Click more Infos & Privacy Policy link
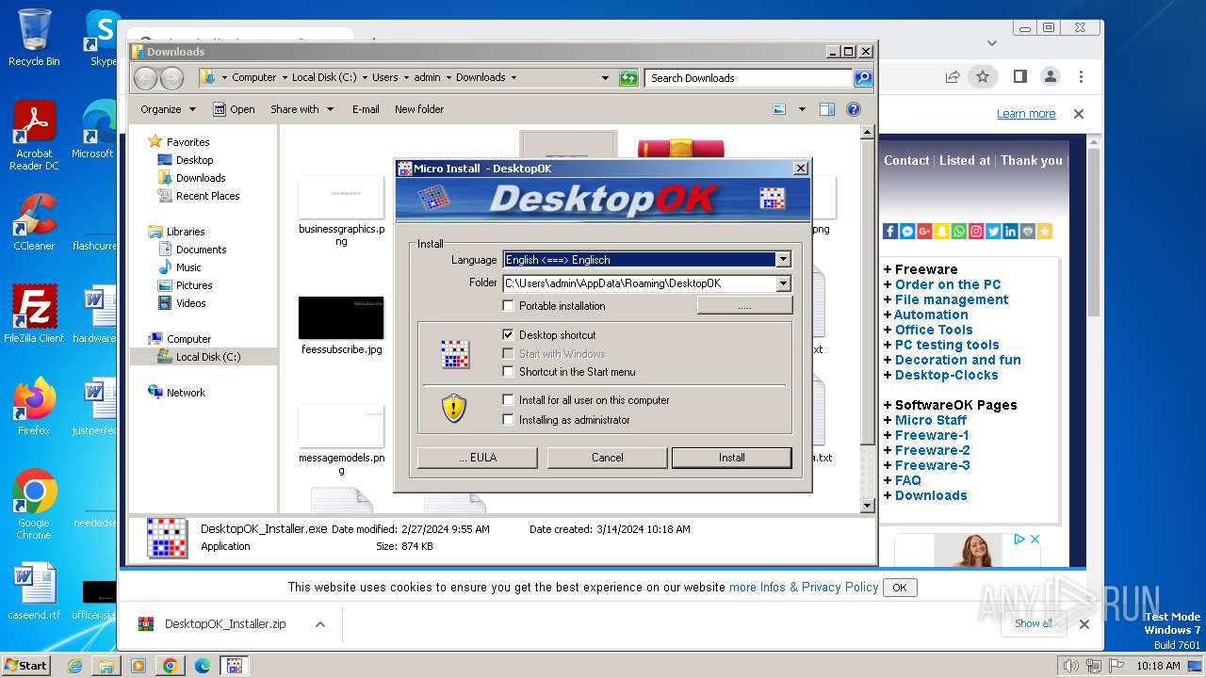This screenshot has height=678, width=1206. tap(804, 587)
